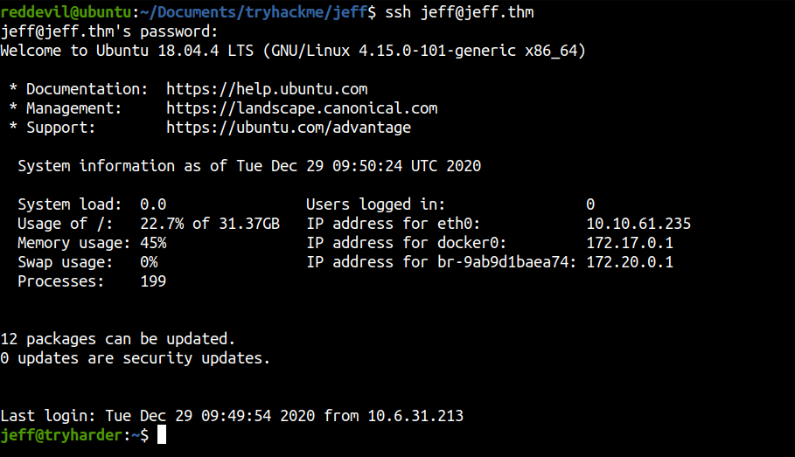The image size is (795, 457).
Task: Click the Welcome to Ubuntu 18.04.4 LTS line
Action: (x=293, y=51)
